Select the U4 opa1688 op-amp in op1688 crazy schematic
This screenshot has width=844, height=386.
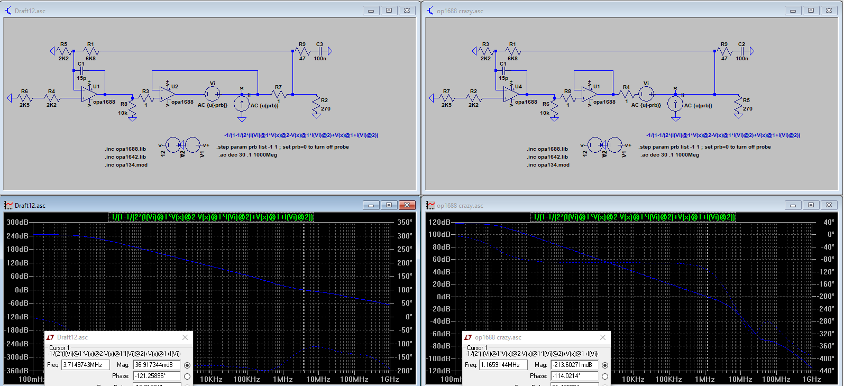(511, 94)
